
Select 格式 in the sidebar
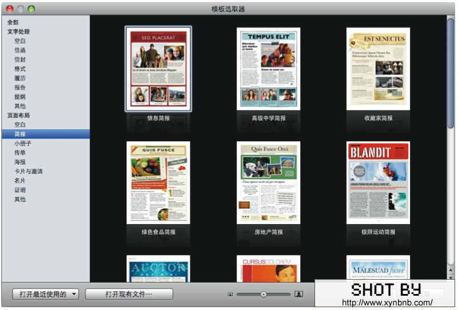coord(20,69)
